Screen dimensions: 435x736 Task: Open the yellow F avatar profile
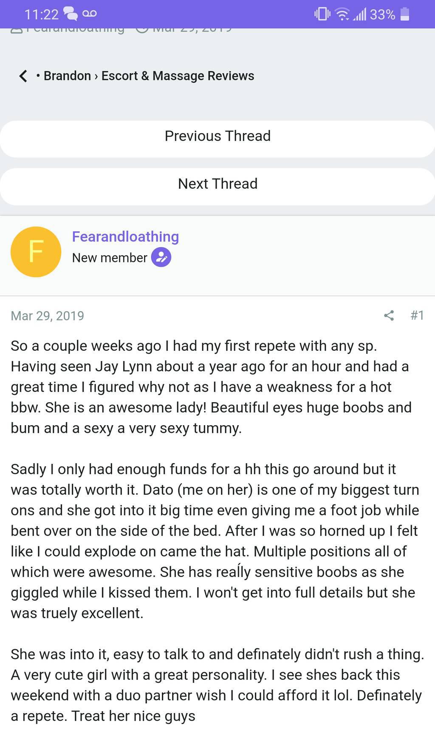coord(36,252)
